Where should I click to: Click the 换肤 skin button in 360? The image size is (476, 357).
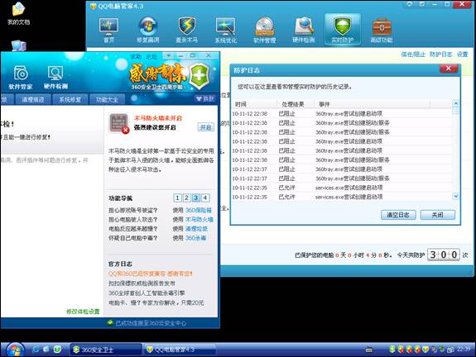[205, 98]
